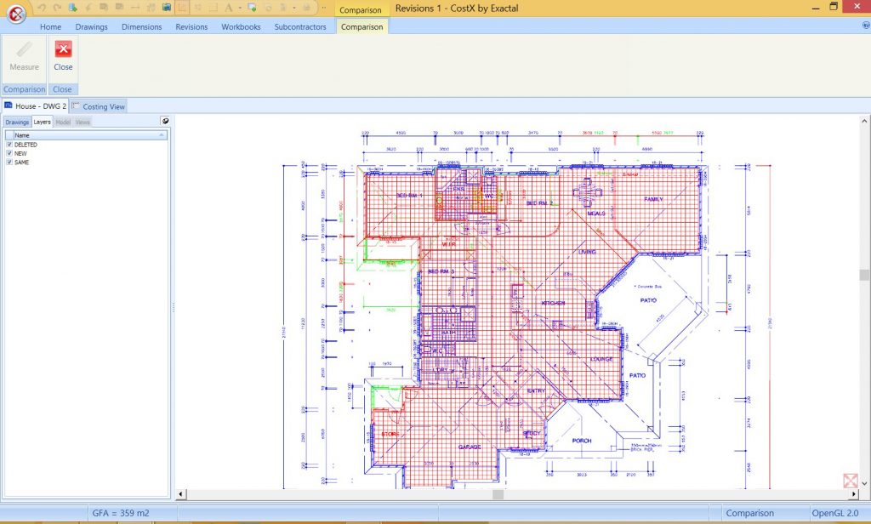This screenshot has height=524, width=871.
Task: Select the Comparison ribbon tab
Action: pos(361,26)
